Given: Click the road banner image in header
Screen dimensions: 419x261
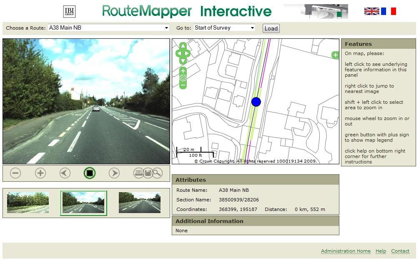Looking at the screenshot, I should coord(316,11).
